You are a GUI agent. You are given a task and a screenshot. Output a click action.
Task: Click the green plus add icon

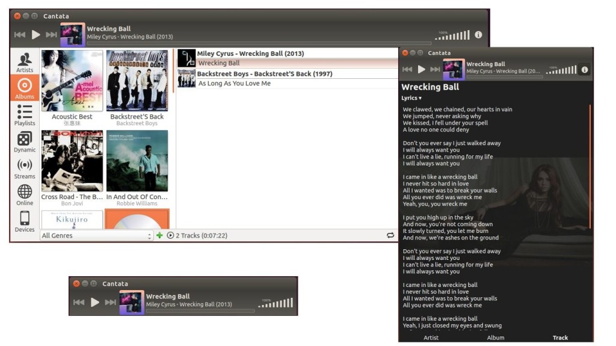coord(159,235)
